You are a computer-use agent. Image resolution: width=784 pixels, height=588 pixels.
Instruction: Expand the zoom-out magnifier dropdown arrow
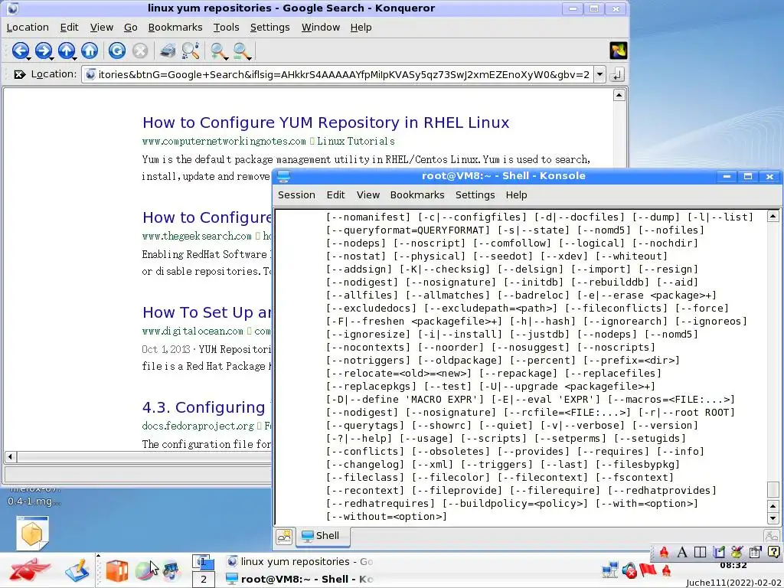250,58
